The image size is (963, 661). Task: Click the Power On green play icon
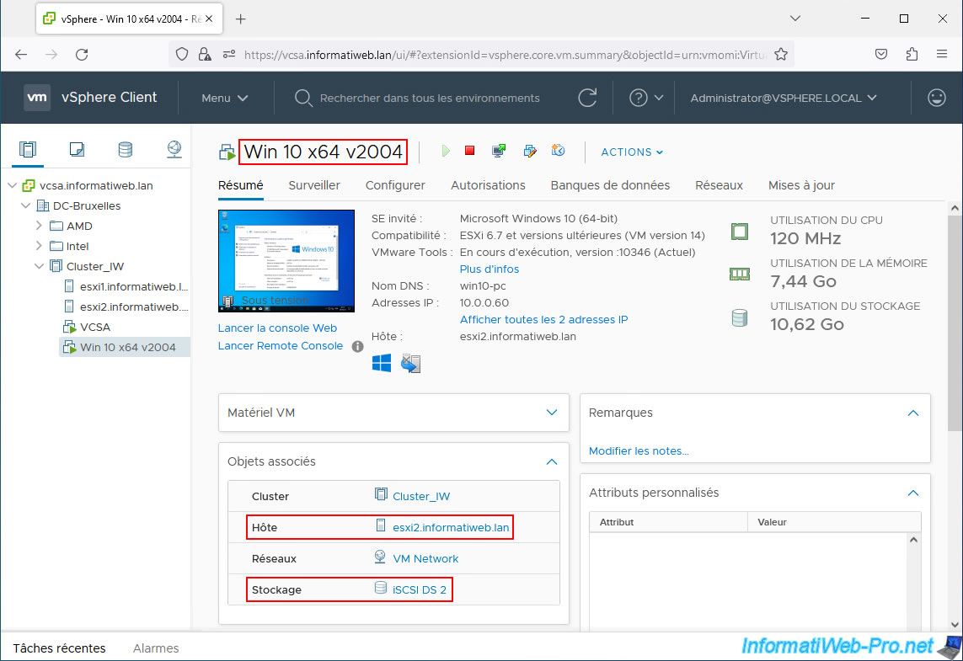pyautogui.click(x=446, y=152)
